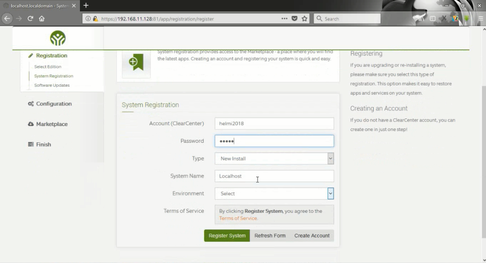Image resolution: width=486 pixels, height=263 pixels.
Task: Open the Marketplace sidebar section
Action: tap(52, 124)
